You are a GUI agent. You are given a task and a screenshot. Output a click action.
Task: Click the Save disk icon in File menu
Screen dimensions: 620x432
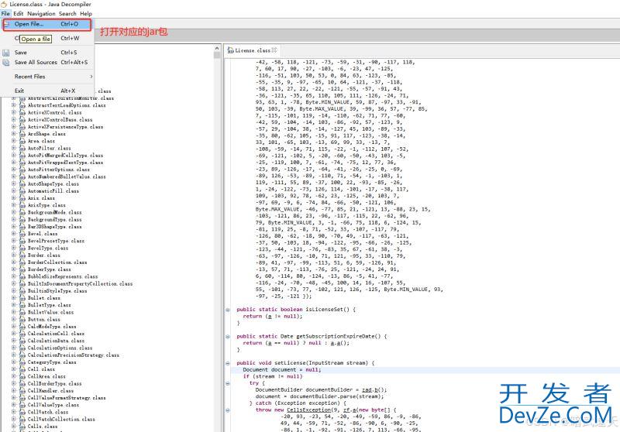pyautogui.click(x=6, y=53)
